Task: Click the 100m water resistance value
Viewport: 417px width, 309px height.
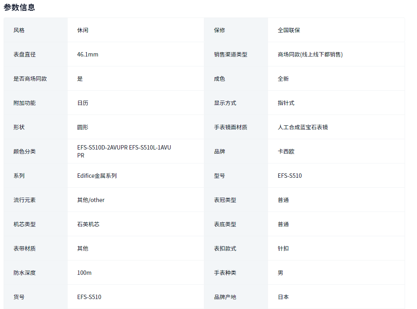Action: (x=84, y=273)
